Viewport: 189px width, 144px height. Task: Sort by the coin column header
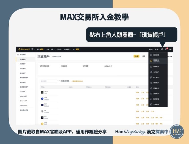(43, 87)
